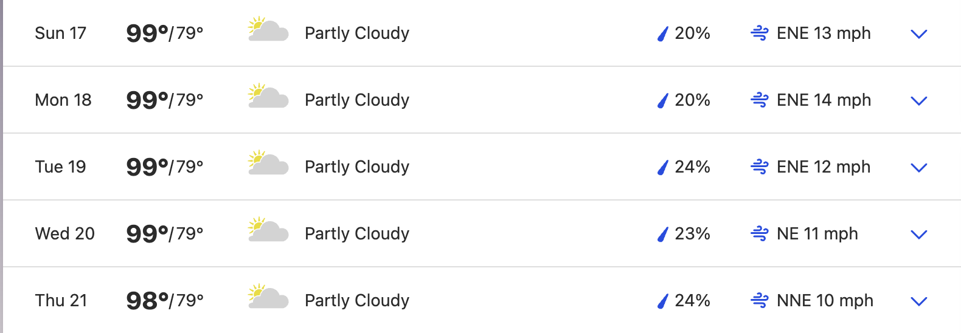Select the Sun 17 date label
The width and height of the screenshot is (961, 333).
(61, 33)
